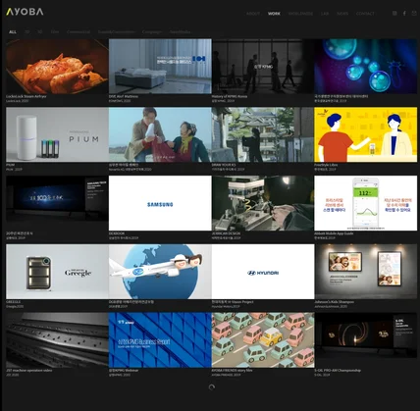Open the PIUM product thumbnail
This screenshot has height=411, width=420.
coord(57,134)
